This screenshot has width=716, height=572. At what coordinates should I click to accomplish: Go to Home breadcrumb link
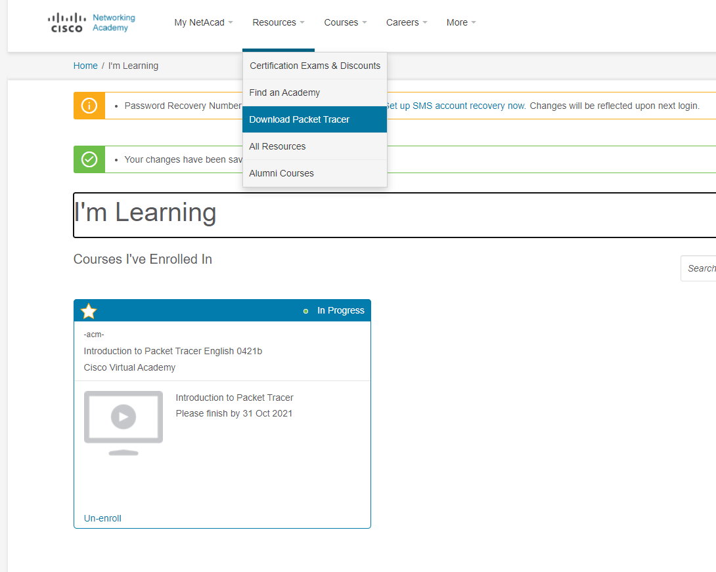click(85, 66)
